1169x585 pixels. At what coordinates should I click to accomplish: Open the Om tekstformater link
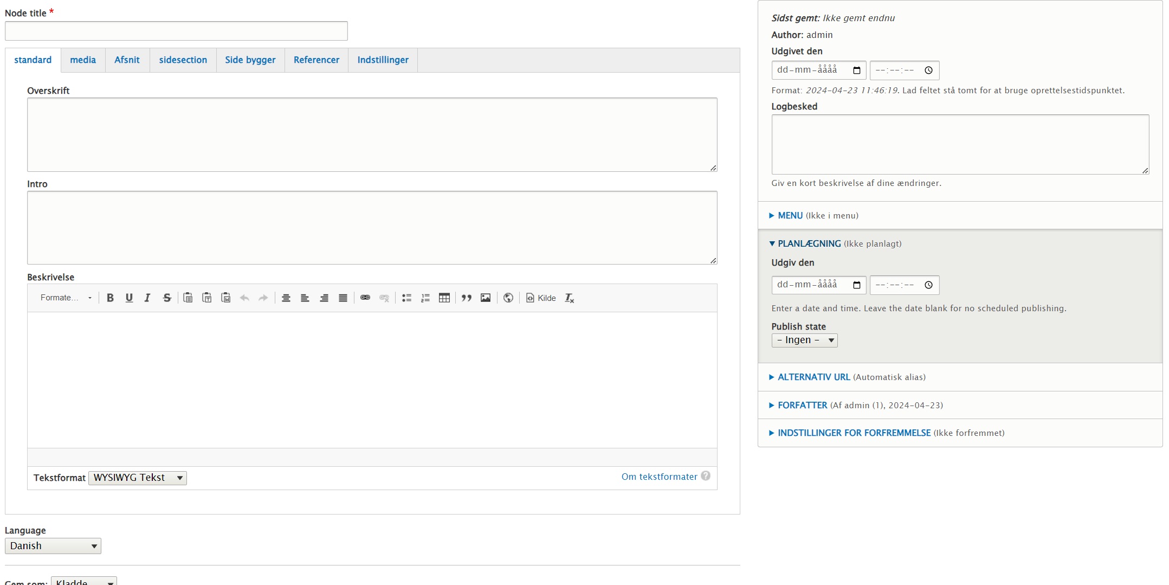pyautogui.click(x=659, y=477)
